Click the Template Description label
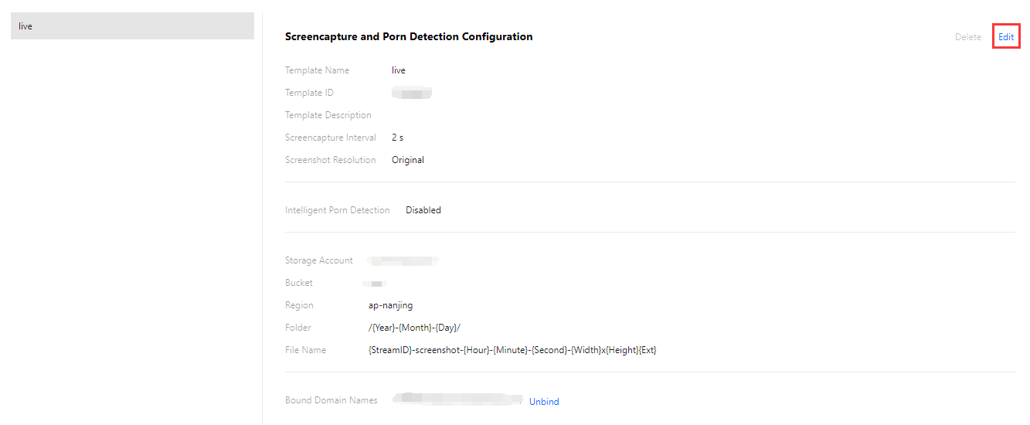 328,115
